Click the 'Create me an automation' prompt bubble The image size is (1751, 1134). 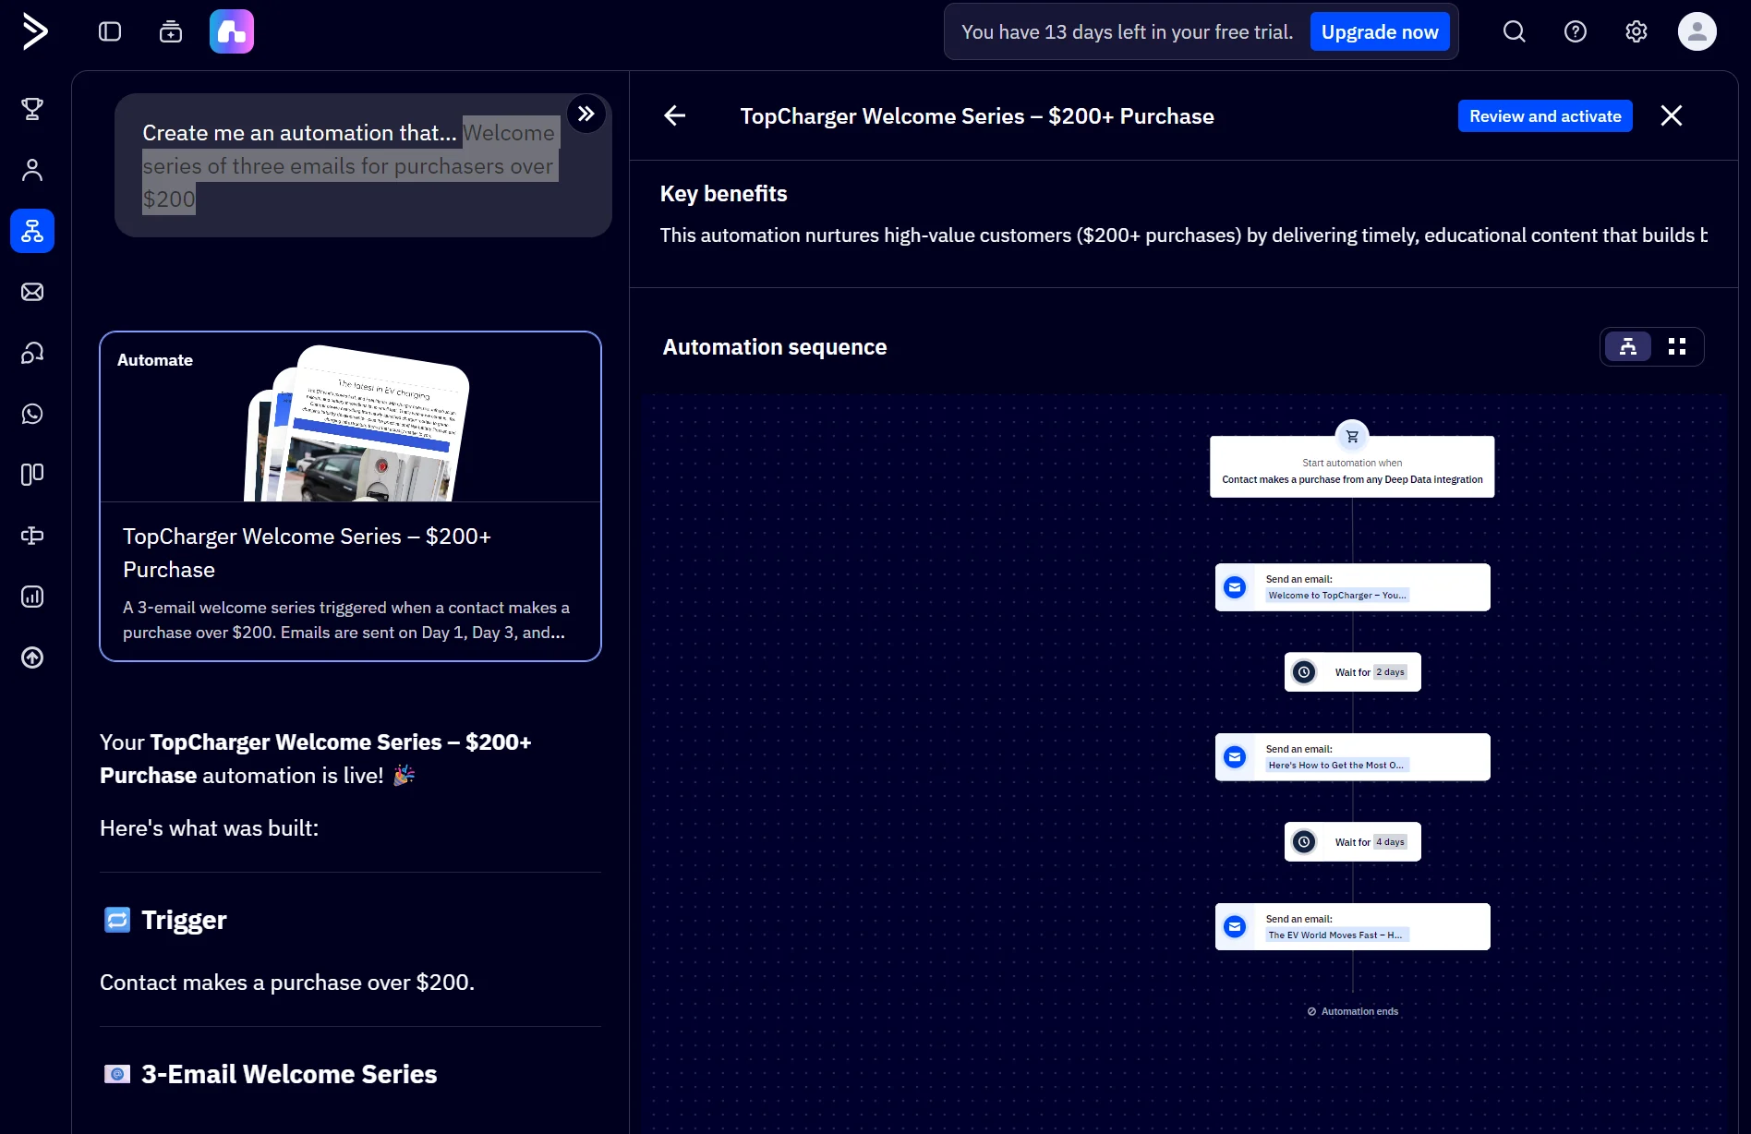[363, 165]
